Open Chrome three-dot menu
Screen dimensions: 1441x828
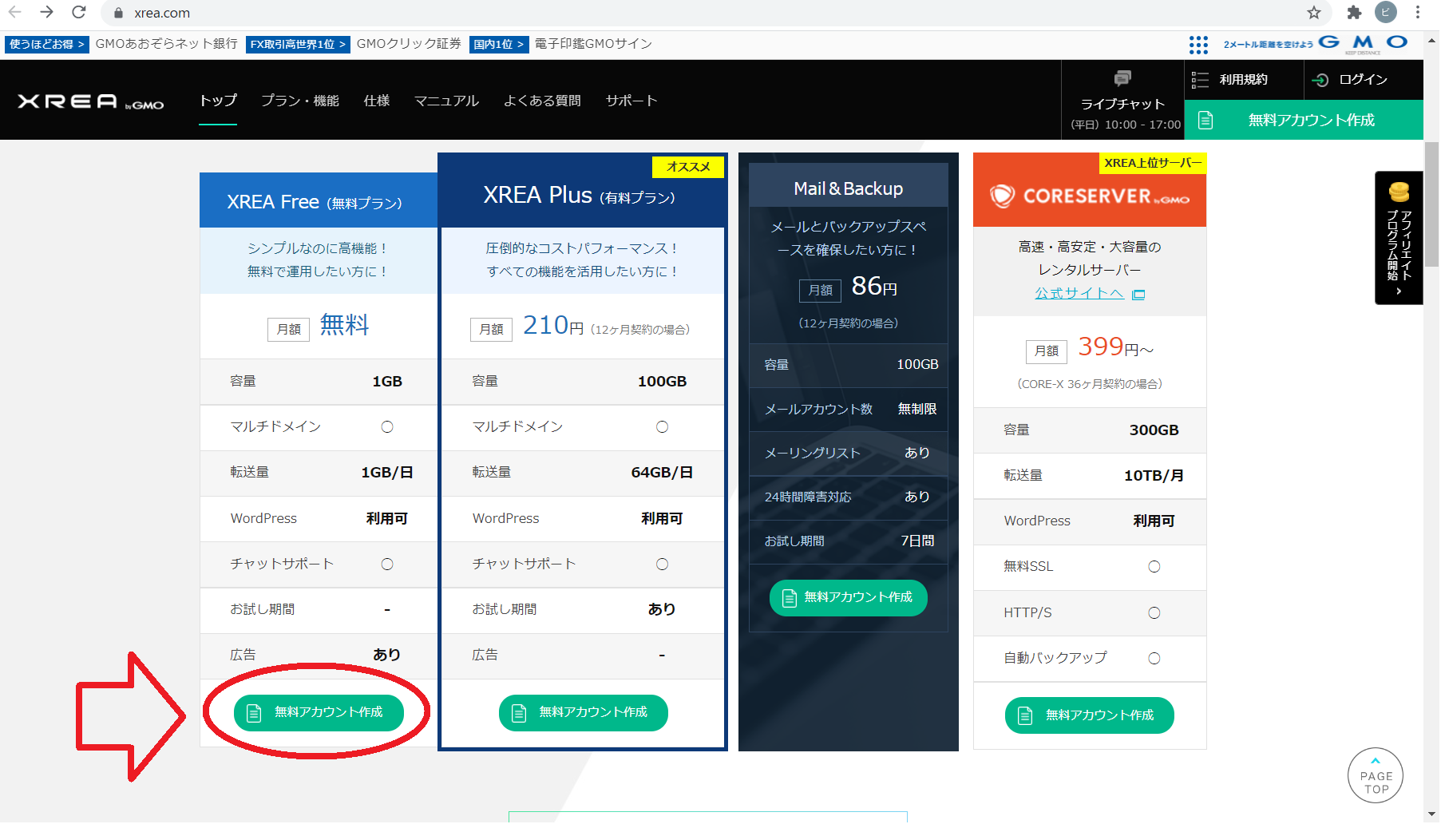point(1418,12)
